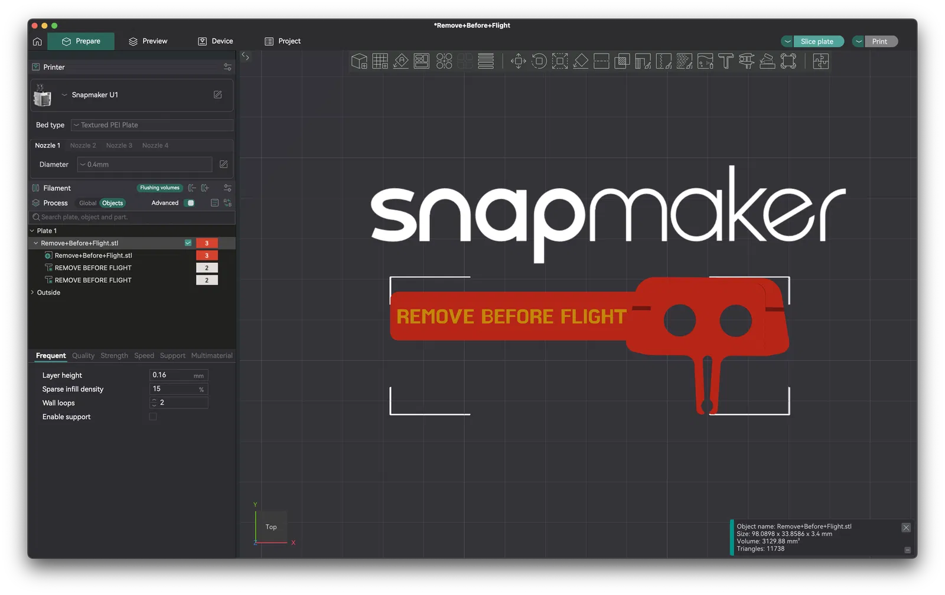Arrange all objects on the plate
This screenshot has width=945, height=595.
point(422,61)
